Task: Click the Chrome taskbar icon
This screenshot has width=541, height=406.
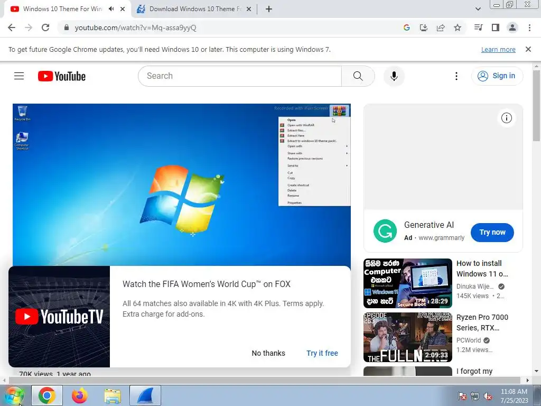Action: point(47,395)
